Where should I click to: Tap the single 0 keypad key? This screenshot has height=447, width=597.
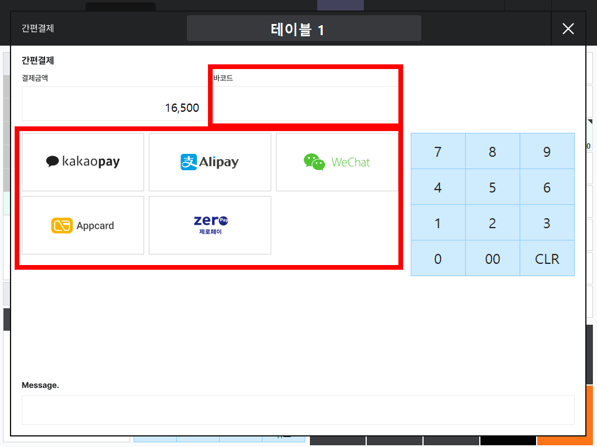tap(438, 259)
